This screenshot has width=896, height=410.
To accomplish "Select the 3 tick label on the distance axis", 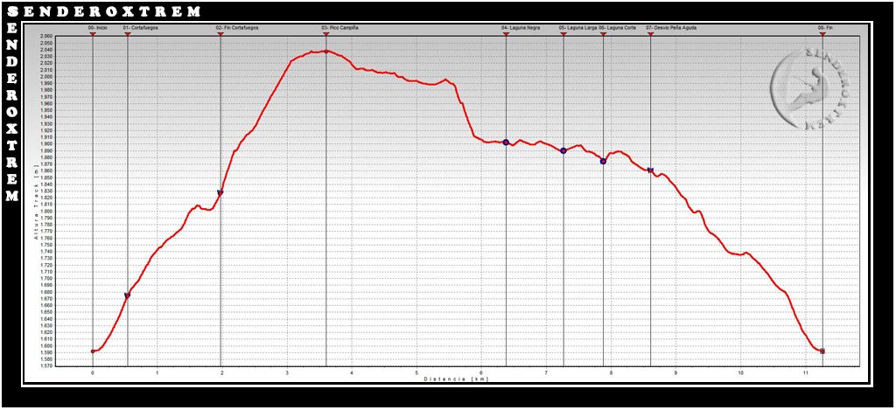I will point(287,372).
